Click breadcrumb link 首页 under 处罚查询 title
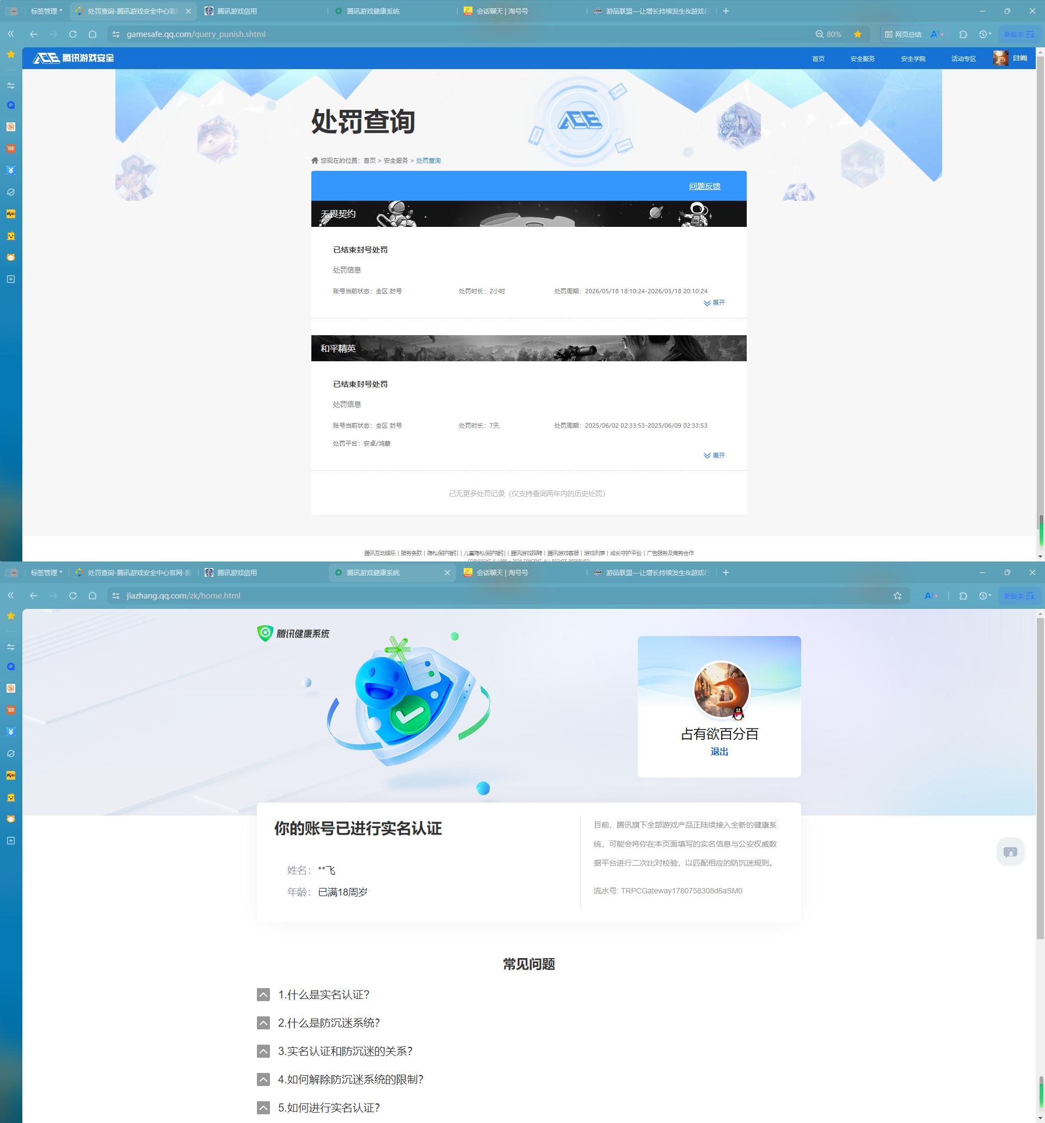This screenshot has height=1123, width=1045. click(370, 161)
